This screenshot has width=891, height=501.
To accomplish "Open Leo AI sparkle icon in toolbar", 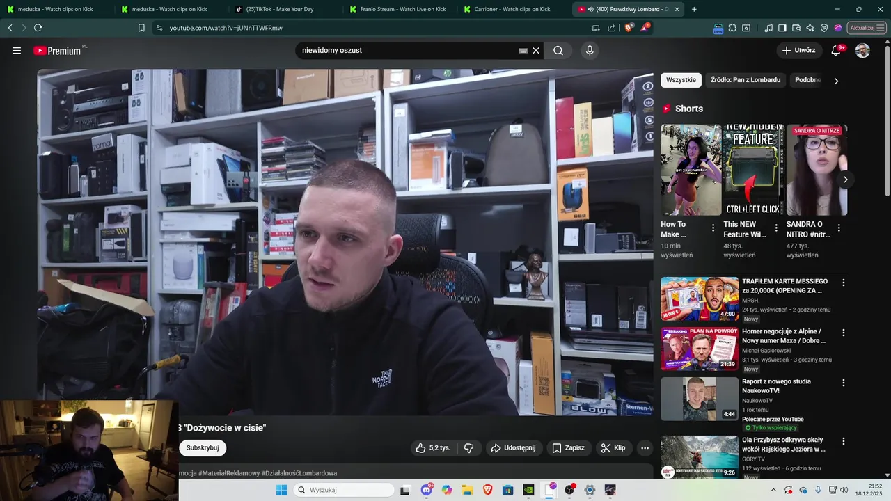I will point(810,28).
